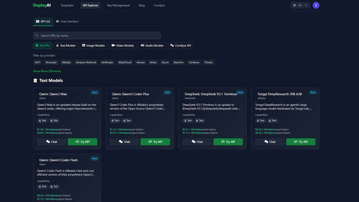Viewport: 359px width, 202px height.
Task: Try API for Tongyi DeepResearch 30B
Action: pyautogui.click(x=301, y=142)
